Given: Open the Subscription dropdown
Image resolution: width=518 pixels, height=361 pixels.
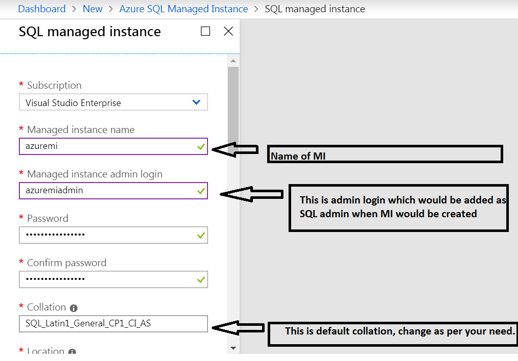Looking at the screenshot, I should click(113, 102).
